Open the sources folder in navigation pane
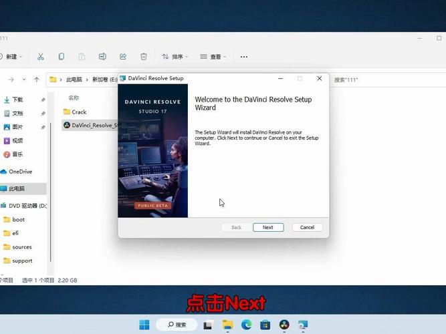The height and width of the screenshot is (334, 446). 17,247
